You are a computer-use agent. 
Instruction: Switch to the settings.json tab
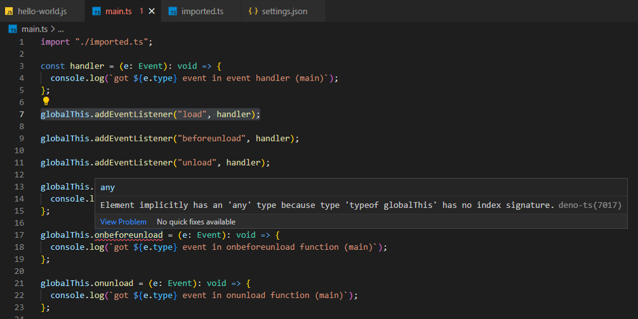click(284, 11)
